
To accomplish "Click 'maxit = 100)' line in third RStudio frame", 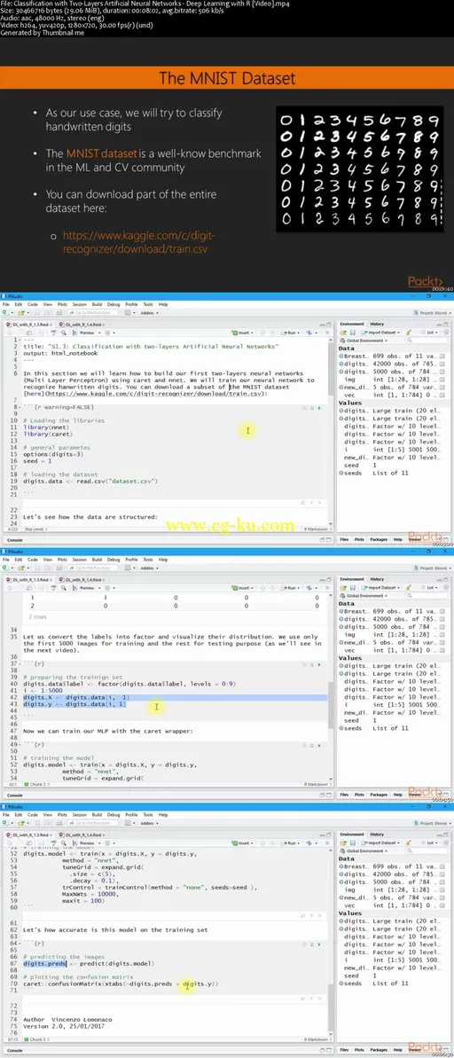I will (82, 900).
